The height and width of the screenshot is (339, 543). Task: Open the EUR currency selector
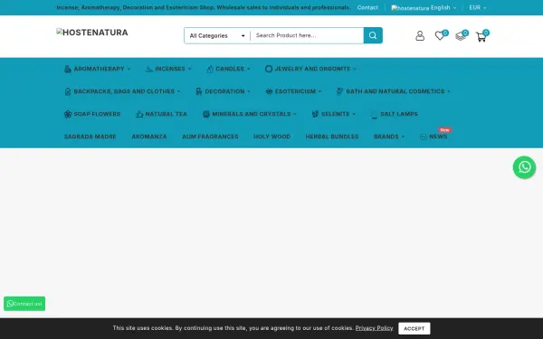pyautogui.click(x=478, y=7)
